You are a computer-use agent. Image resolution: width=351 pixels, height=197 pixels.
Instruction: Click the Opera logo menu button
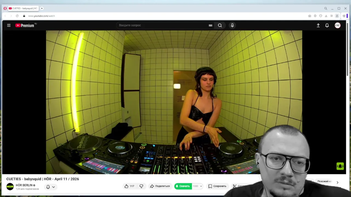click(5, 8)
